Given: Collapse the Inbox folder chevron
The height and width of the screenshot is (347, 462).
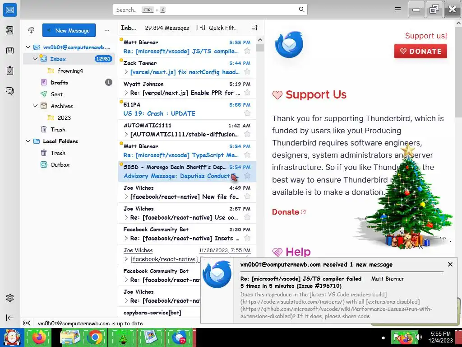Looking at the screenshot, I should click(35, 59).
